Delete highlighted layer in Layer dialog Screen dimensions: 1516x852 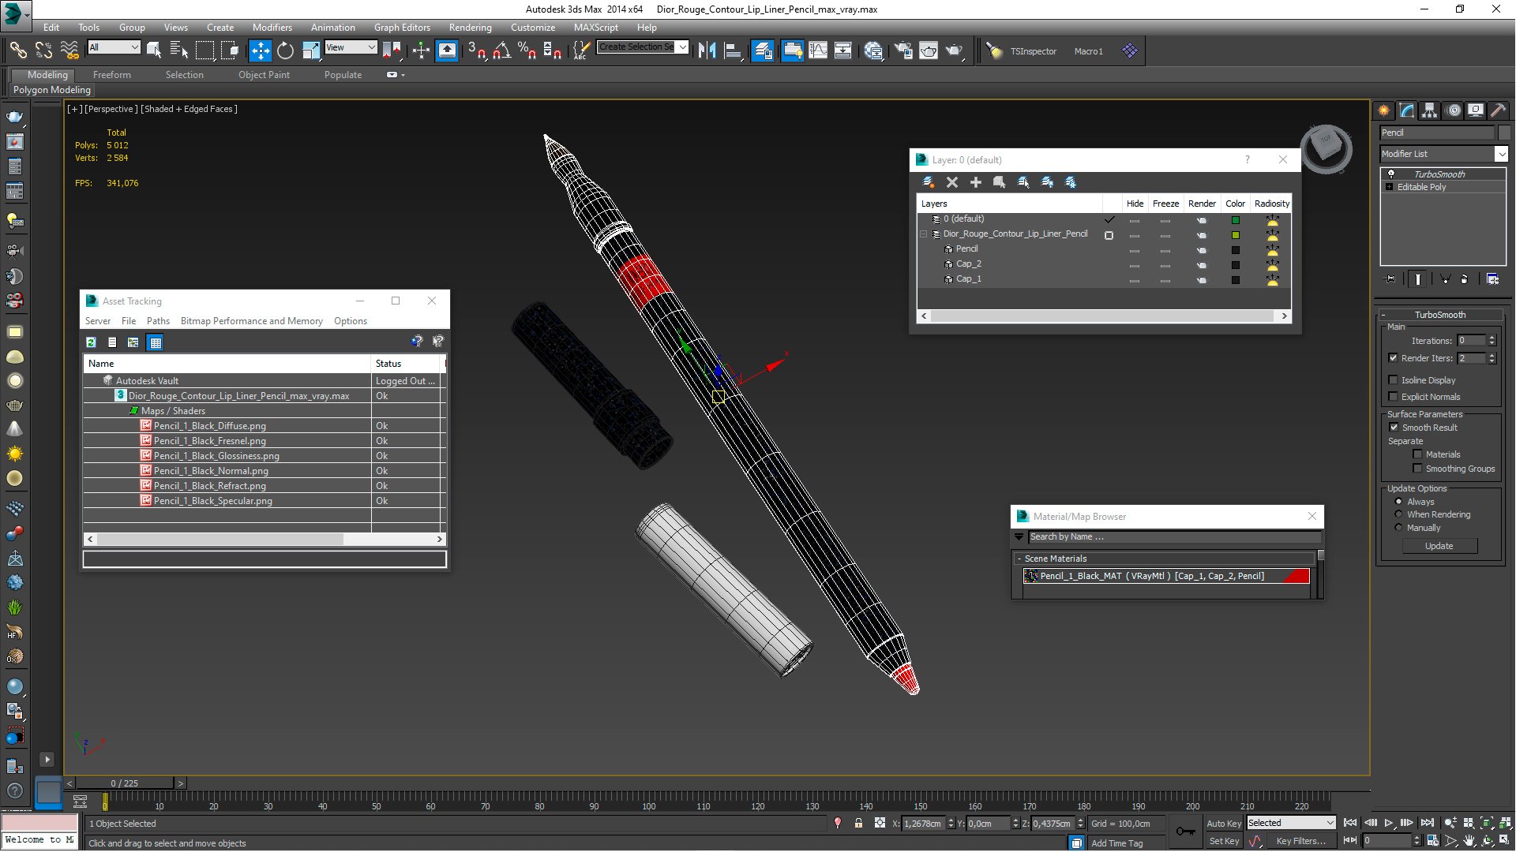pyautogui.click(x=952, y=182)
